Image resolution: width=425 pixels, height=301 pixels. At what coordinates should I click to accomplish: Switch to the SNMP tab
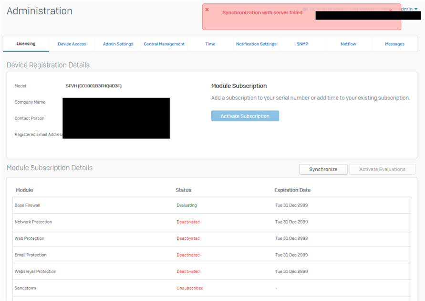[x=302, y=44]
